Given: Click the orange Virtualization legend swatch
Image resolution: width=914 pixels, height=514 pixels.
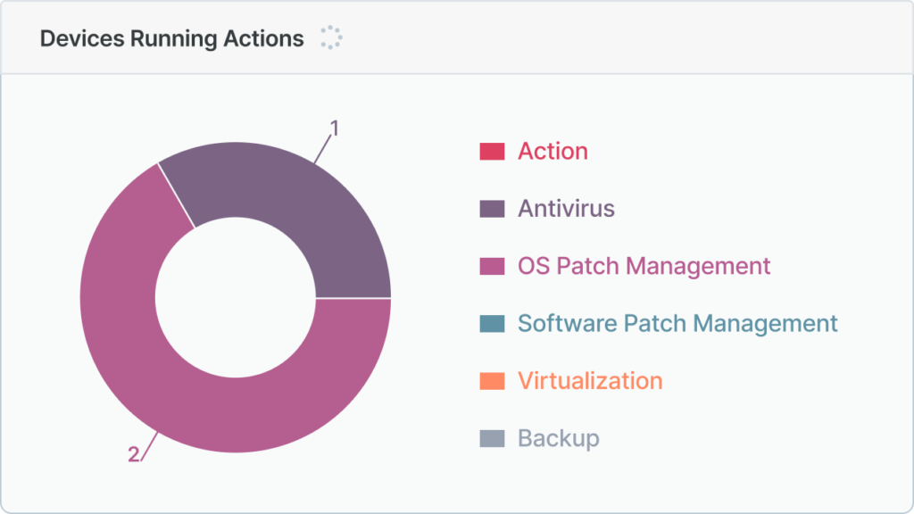Looking at the screenshot, I should pos(493,381).
